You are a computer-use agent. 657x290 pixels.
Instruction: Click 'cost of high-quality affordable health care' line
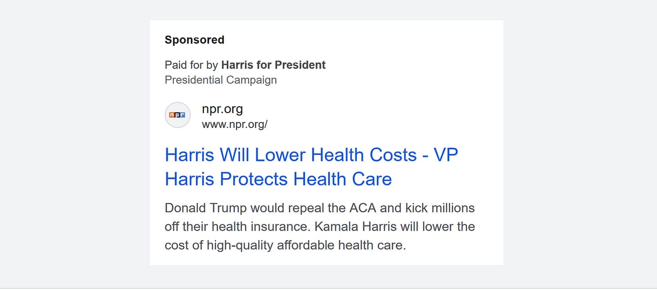click(285, 245)
